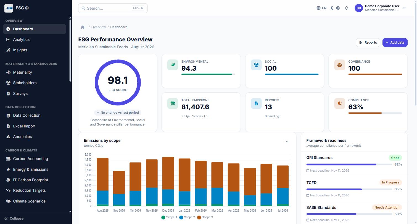
Task: Click the Climate Scenarios cloud icon
Action: point(8,201)
